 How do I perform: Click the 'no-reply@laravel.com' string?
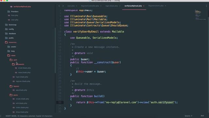(121, 103)
